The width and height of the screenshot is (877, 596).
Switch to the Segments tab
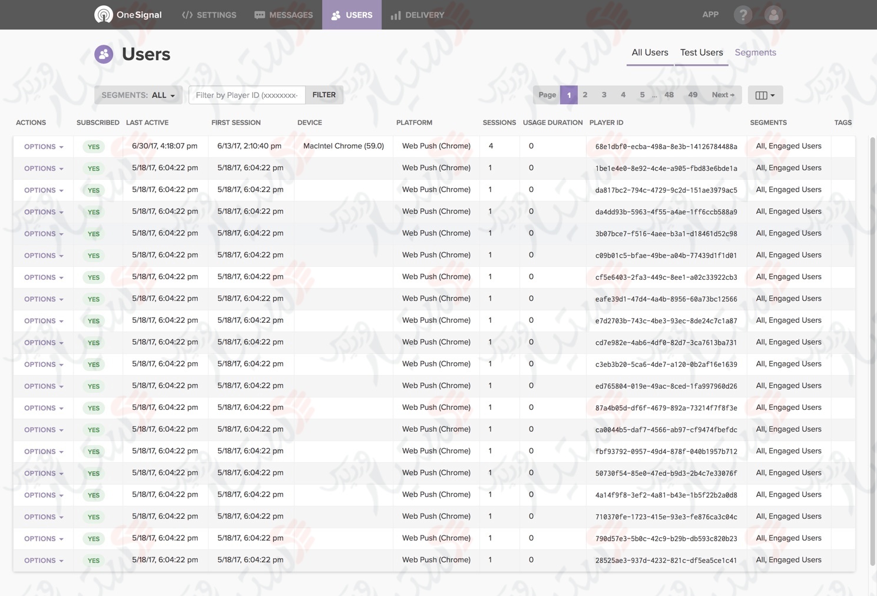pos(755,52)
